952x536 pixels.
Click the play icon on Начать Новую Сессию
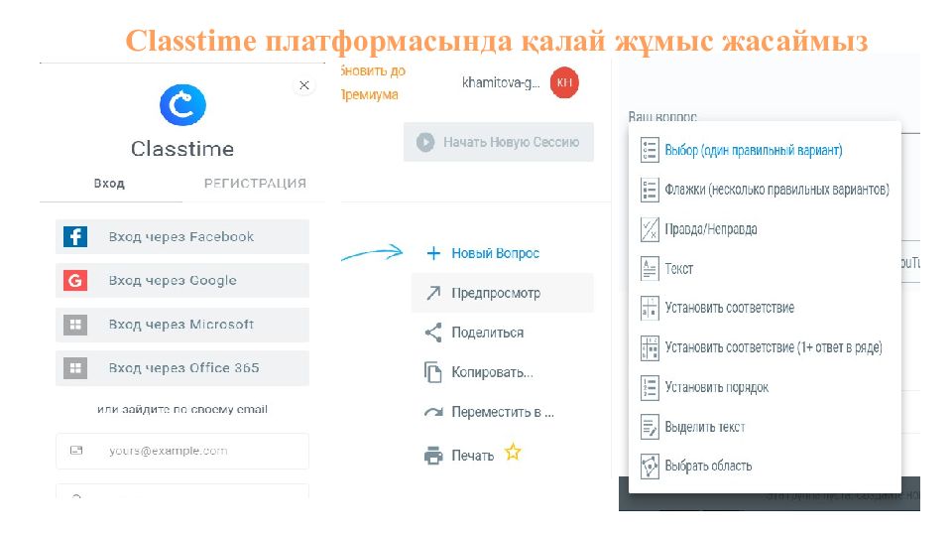pyautogui.click(x=425, y=142)
